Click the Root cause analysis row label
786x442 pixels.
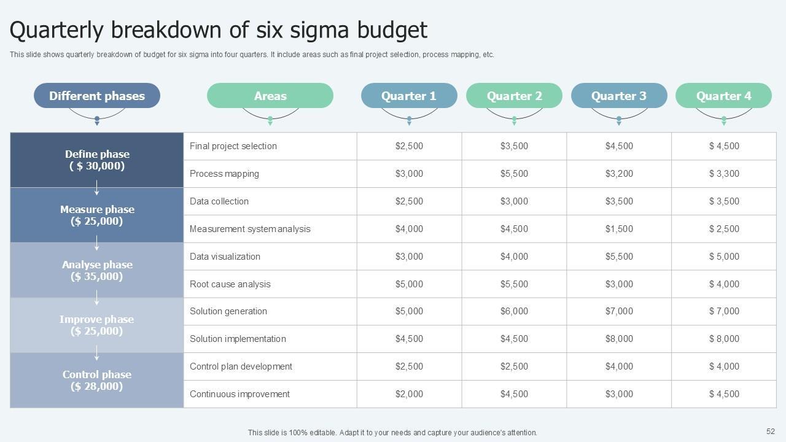230,284
